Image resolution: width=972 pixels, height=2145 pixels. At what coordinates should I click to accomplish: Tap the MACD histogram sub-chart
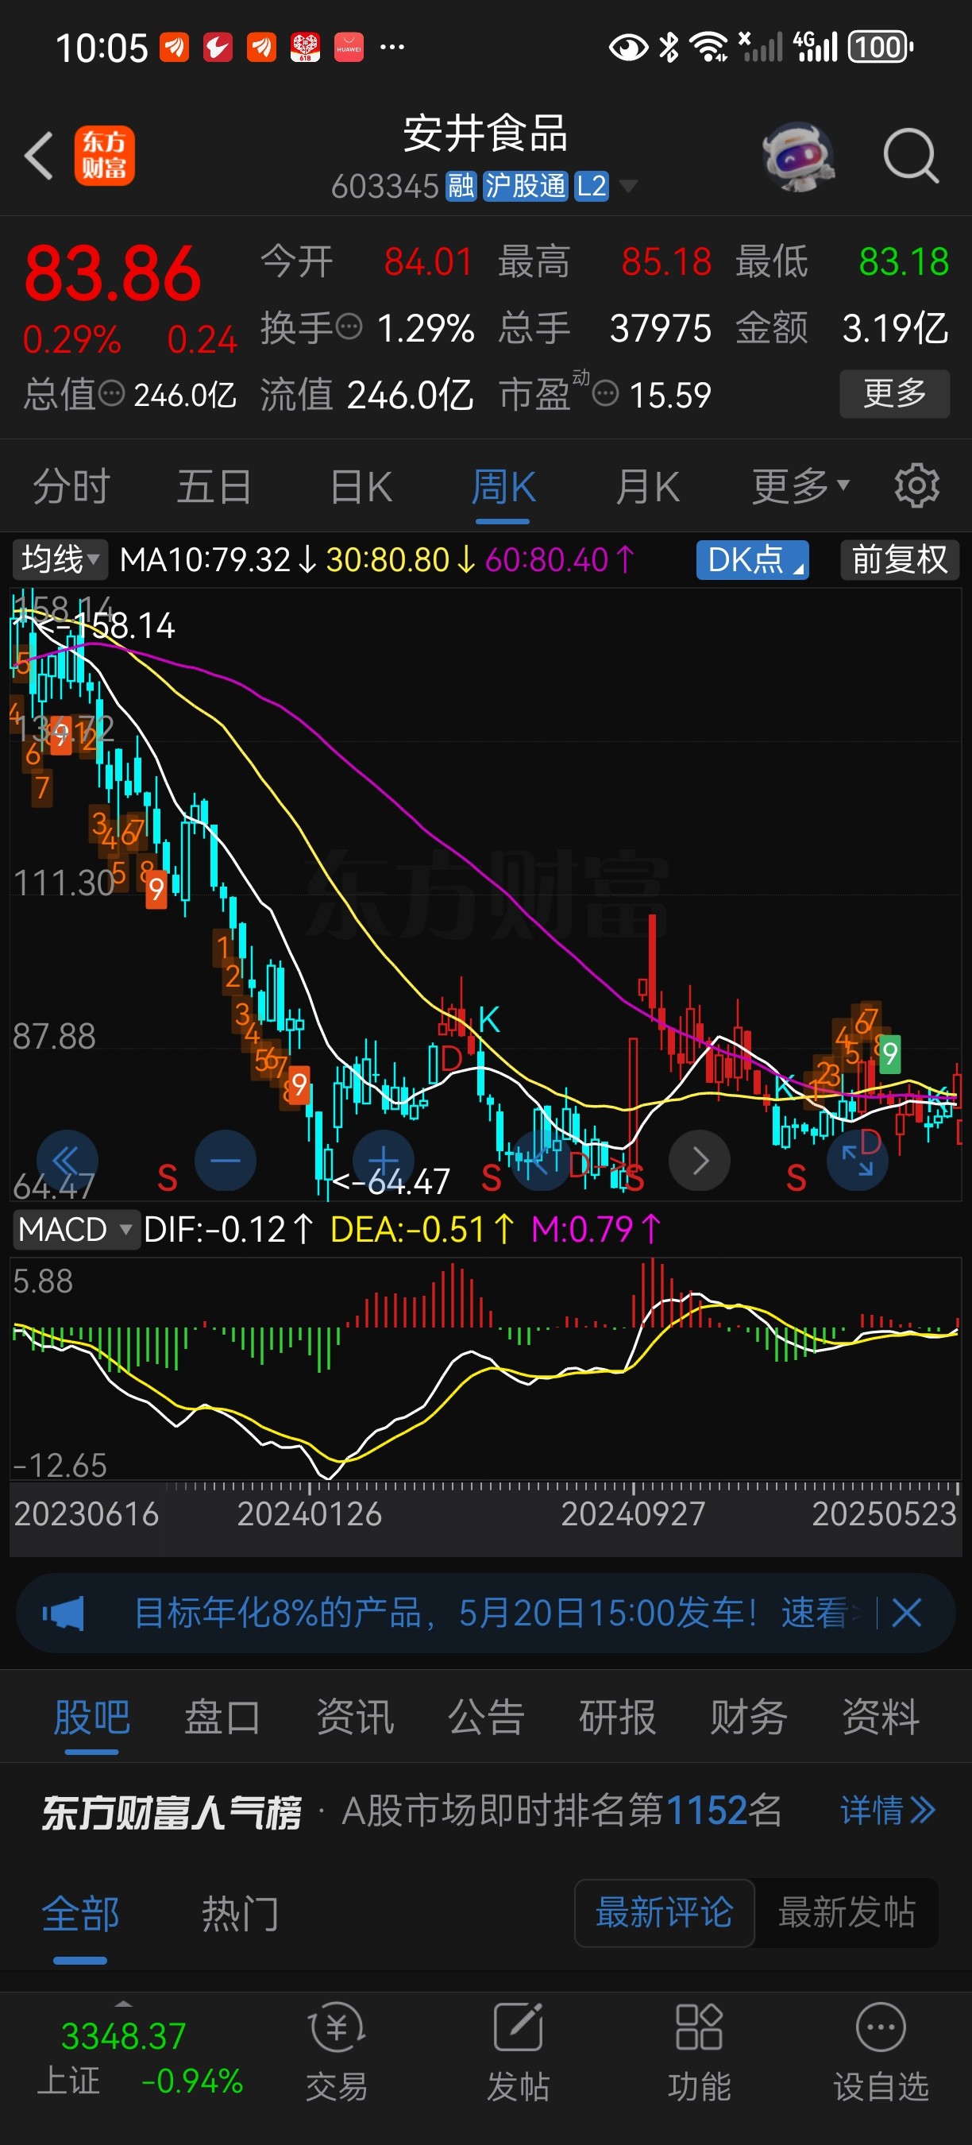485,1368
